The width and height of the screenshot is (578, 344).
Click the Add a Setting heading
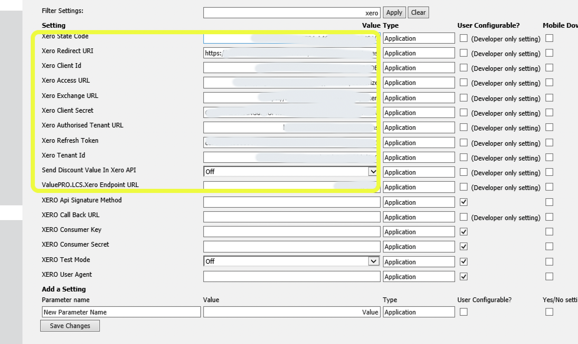[x=64, y=289]
